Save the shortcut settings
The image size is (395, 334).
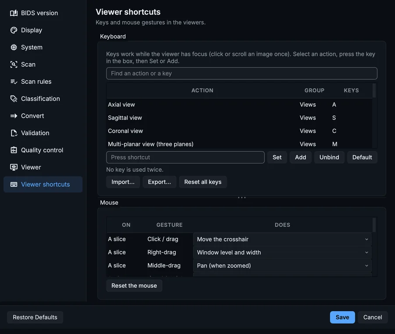click(342, 317)
